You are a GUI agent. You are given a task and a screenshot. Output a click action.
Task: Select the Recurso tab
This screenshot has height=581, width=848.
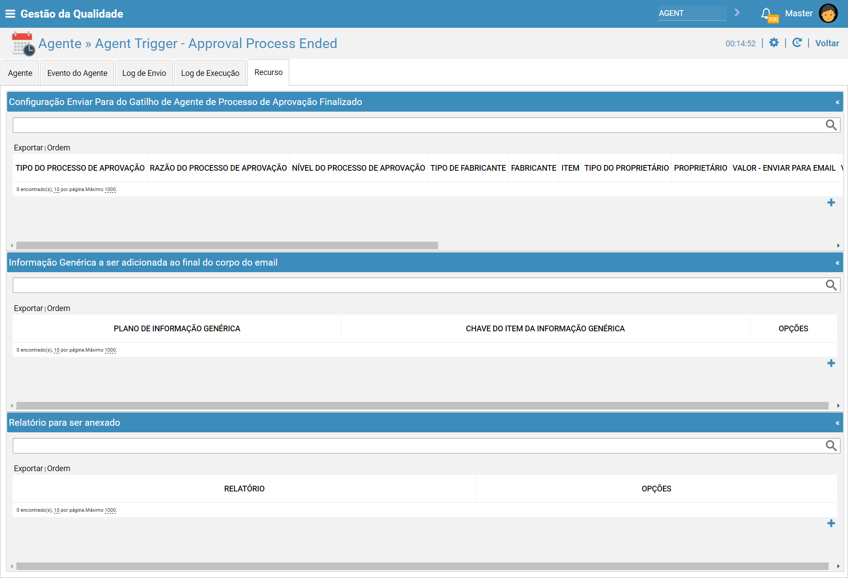269,72
